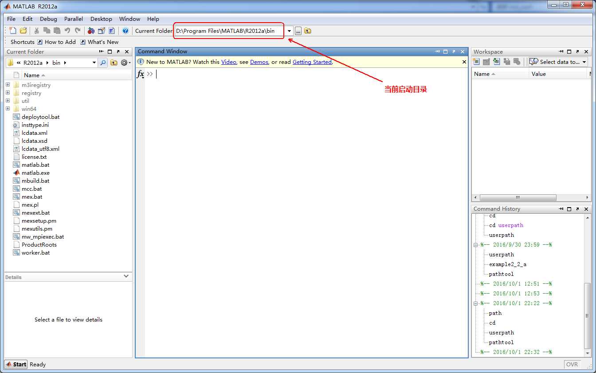Click the Current Folder path input field
The width and height of the screenshot is (596, 373).
[x=230, y=31]
